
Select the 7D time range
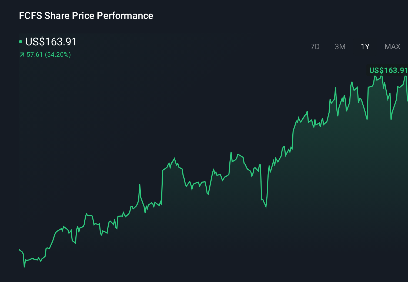pyautogui.click(x=315, y=46)
